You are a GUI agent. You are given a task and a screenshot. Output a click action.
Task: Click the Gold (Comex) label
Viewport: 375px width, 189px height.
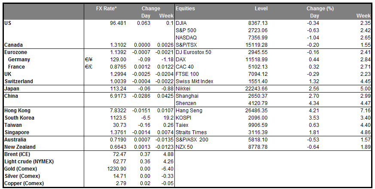tap(21, 169)
